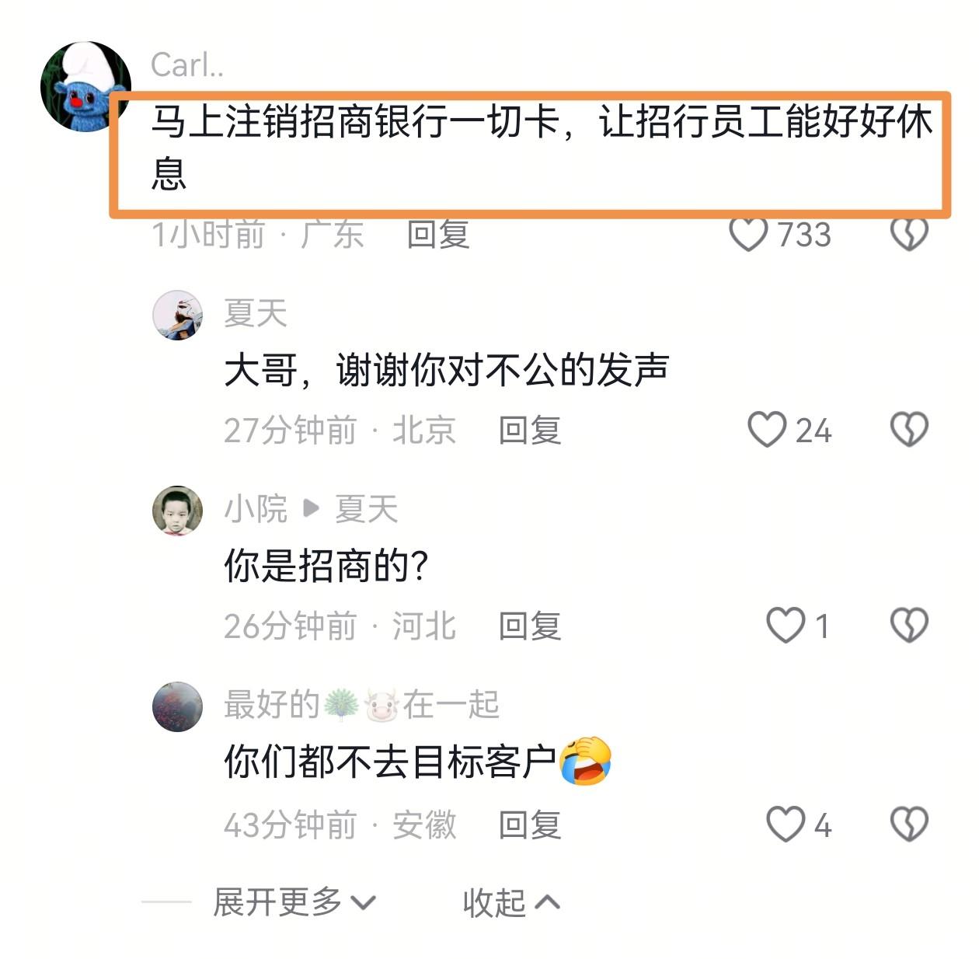The width and height of the screenshot is (979, 959).
Task: Reply to Carl's comment
Action: pyautogui.click(x=439, y=234)
